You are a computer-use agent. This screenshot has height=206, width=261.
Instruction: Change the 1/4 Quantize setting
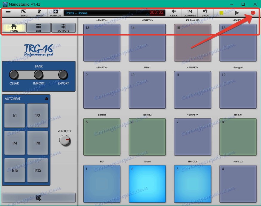(x=190, y=13)
